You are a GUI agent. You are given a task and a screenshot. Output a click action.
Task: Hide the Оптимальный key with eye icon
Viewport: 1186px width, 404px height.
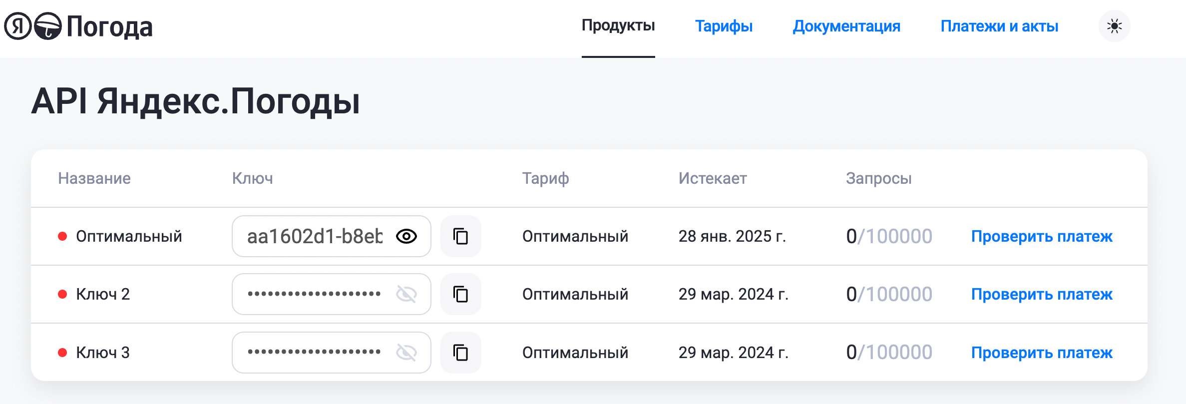click(x=406, y=236)
